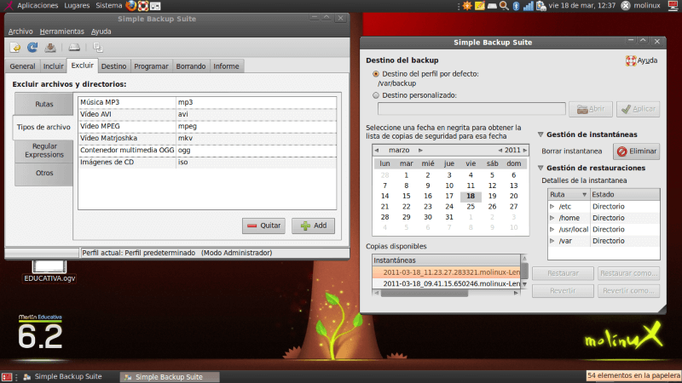Select the Rutas side tab

coord(44,104)
